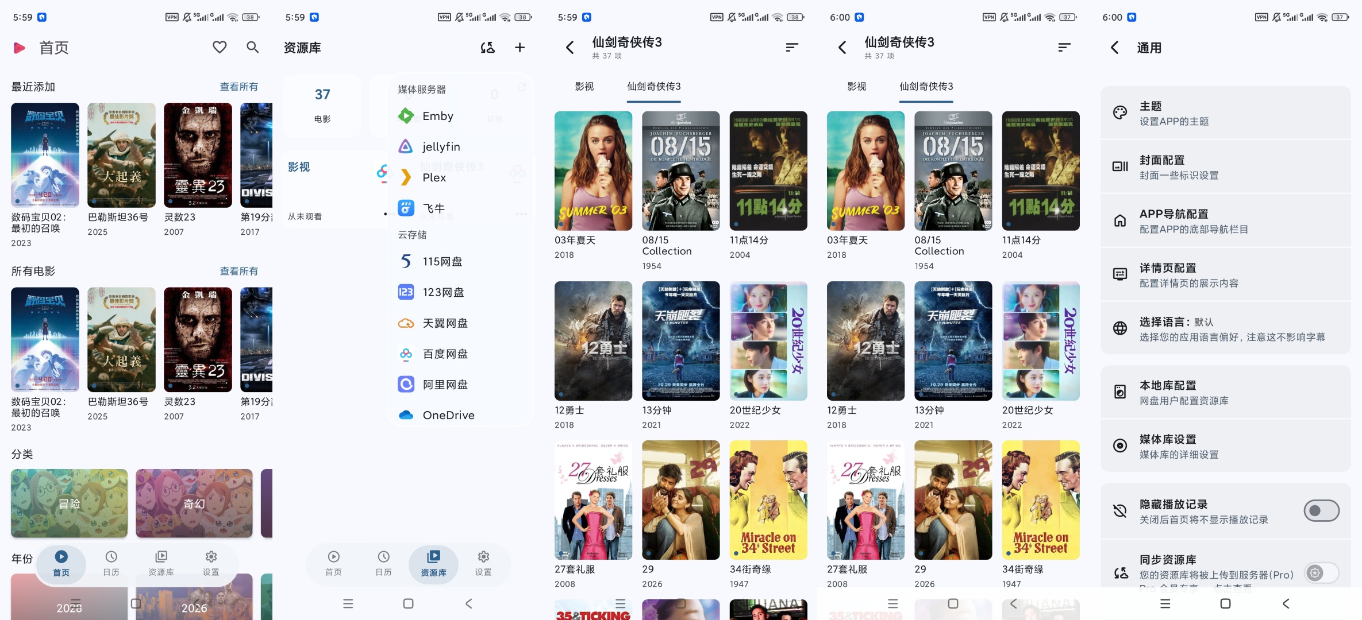1362x620 pixels.
Task: Click 查看所有 beside 所有电影
Action: pos(238,271)
